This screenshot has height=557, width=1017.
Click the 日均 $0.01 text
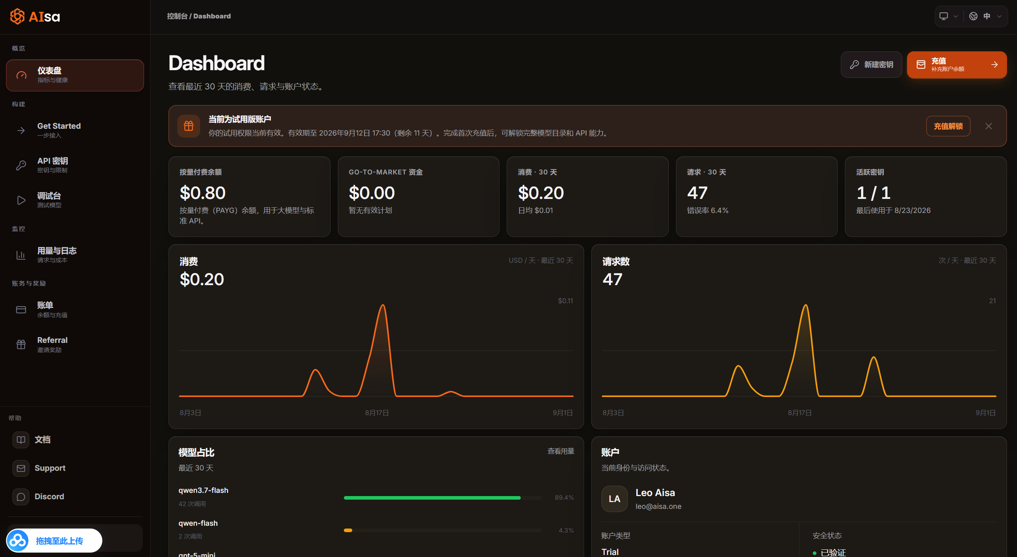536,210
